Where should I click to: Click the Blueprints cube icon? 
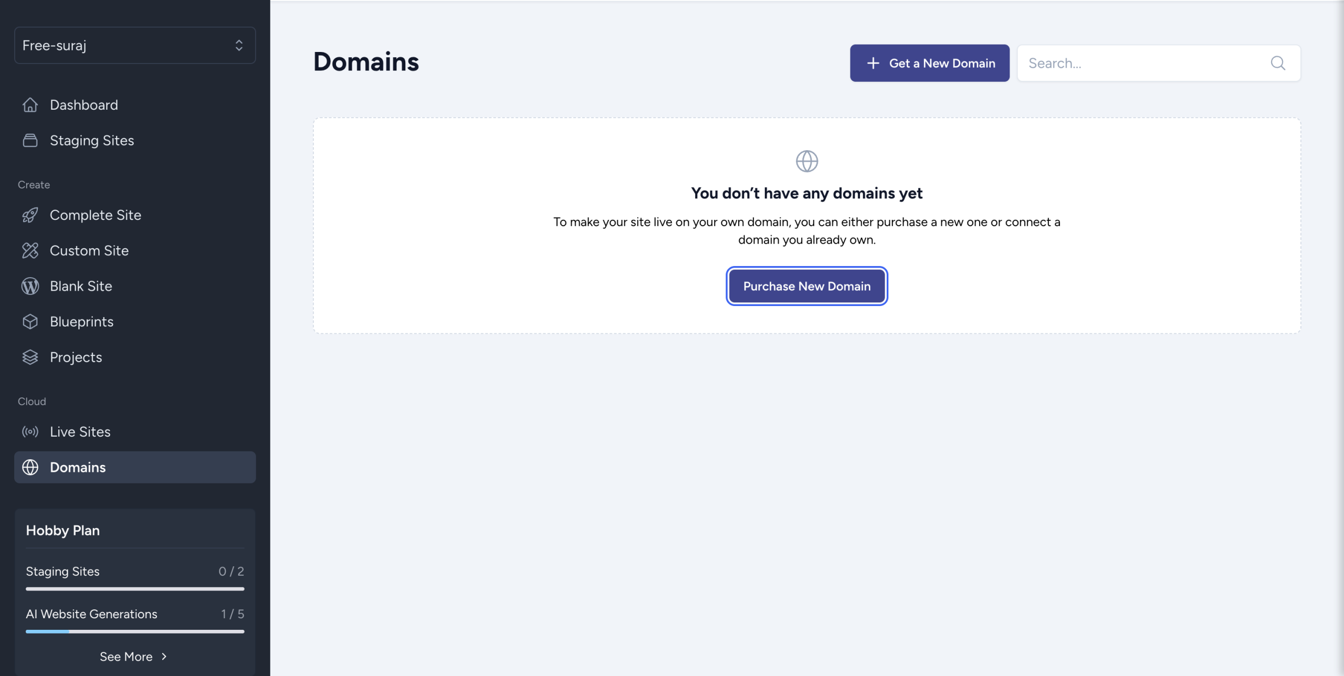pos(30,322)
